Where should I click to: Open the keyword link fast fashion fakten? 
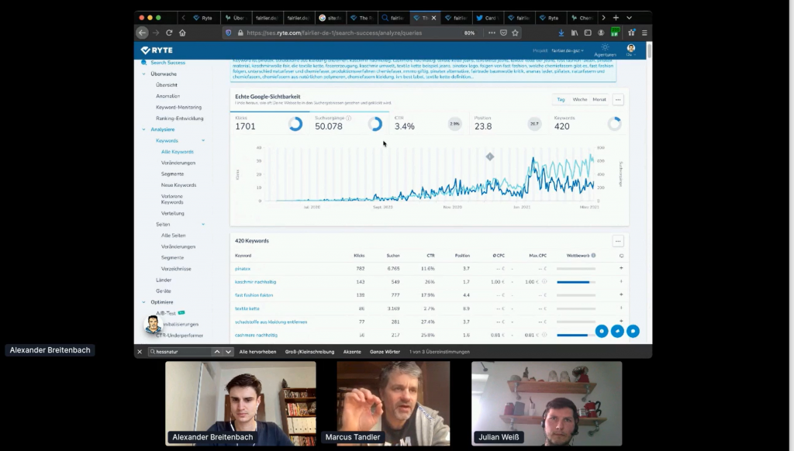(x=254, y=295)
